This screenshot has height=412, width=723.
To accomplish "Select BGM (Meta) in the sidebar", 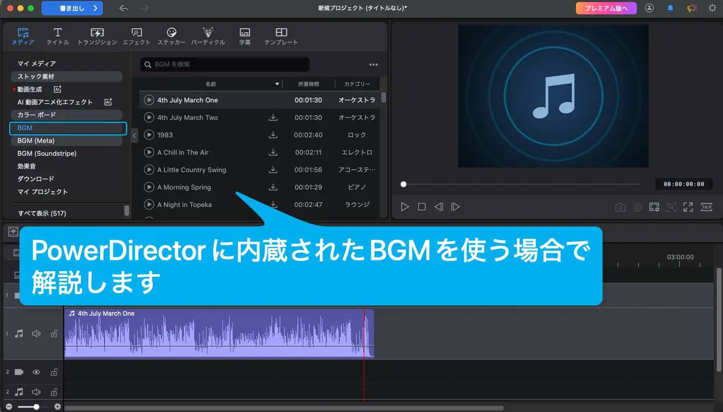I will [x=67, y=140].
